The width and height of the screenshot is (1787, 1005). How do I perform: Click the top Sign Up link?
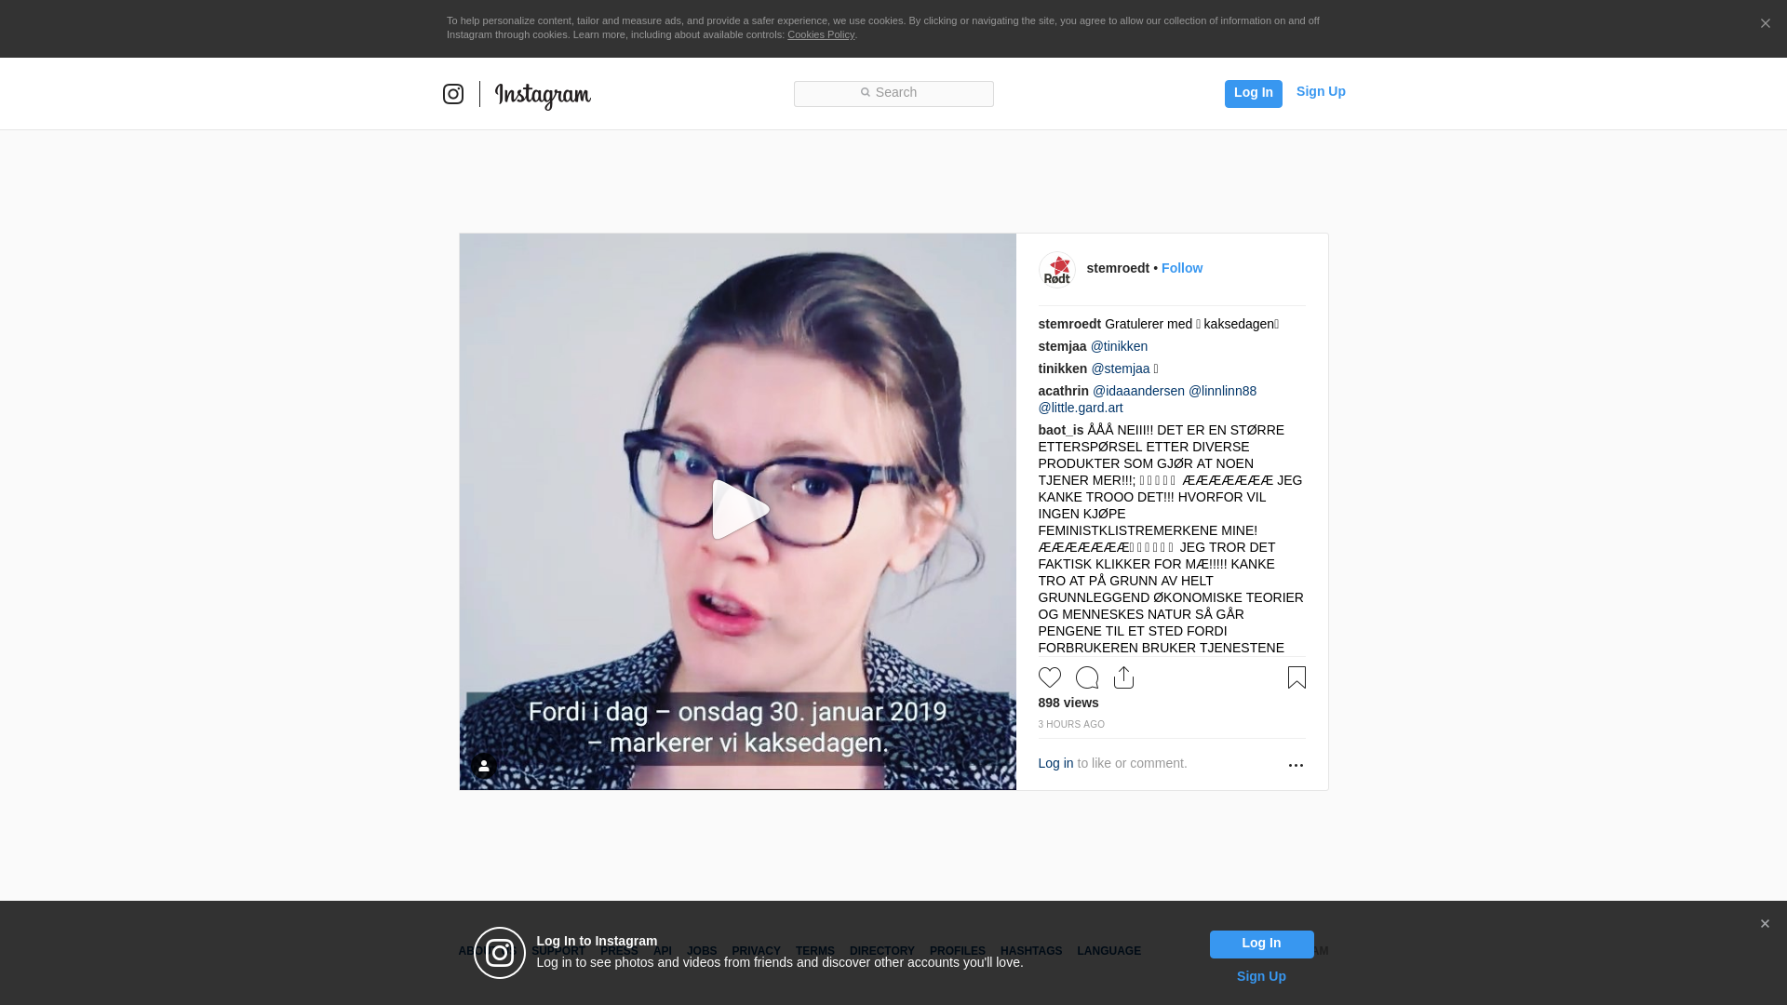[1320, 91]
